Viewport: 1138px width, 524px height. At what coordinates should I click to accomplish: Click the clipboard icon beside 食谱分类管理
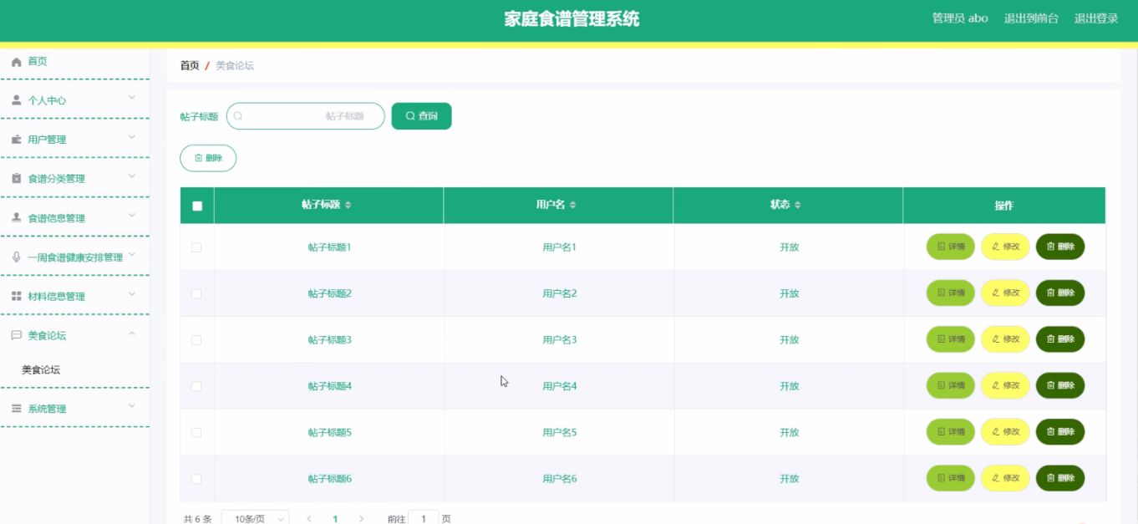click(x=16, y=179)
